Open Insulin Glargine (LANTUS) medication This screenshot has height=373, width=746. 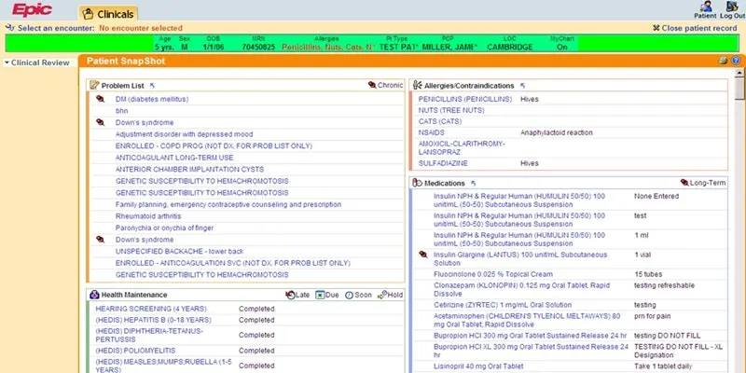point(520,259)
